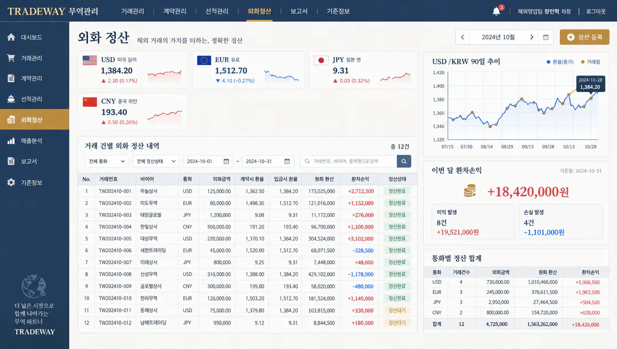This screenshot has height=349, width=617.
Task: Click the EU flag on the EUR card
Action: pyautogui.click(x=204, y=60)
